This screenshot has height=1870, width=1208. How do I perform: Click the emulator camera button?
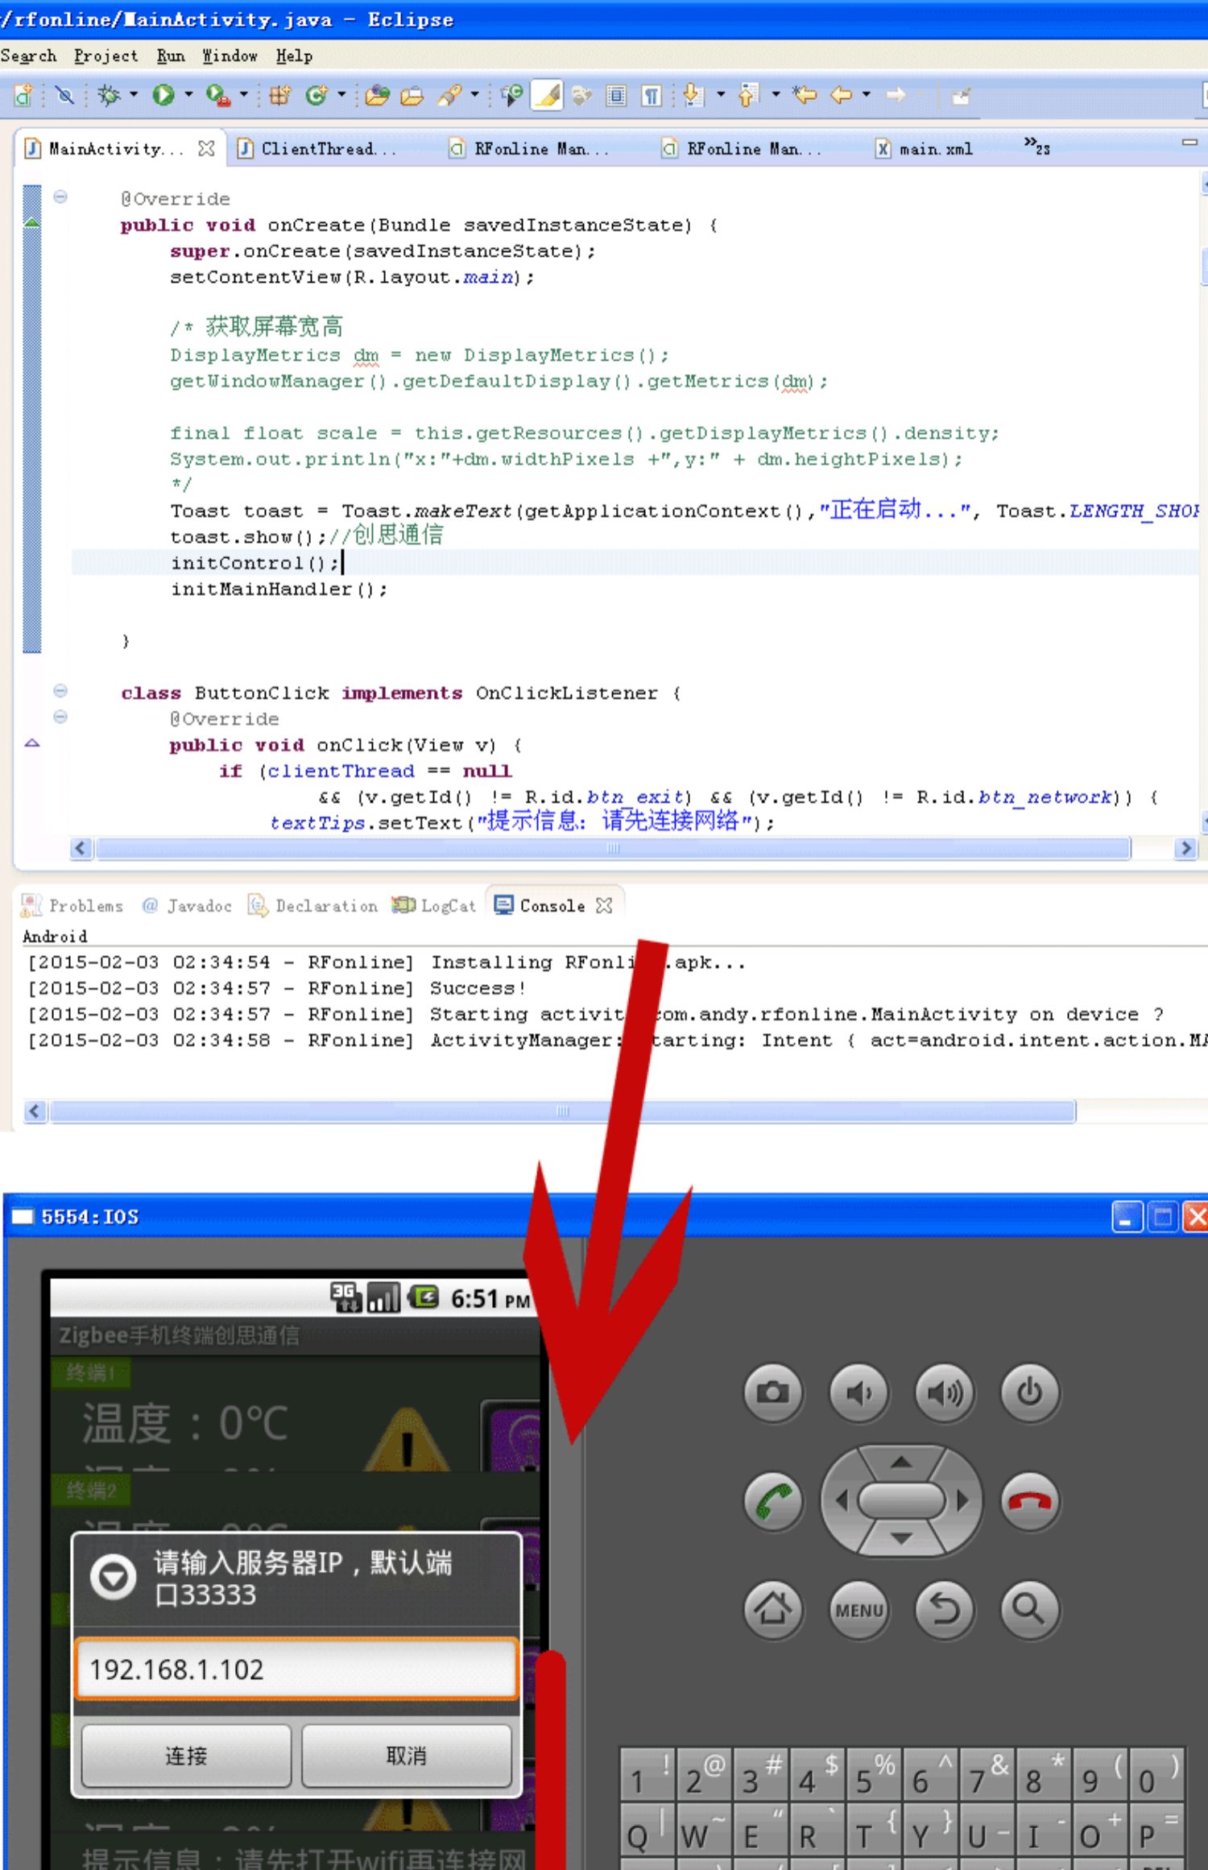(773, 1392)
